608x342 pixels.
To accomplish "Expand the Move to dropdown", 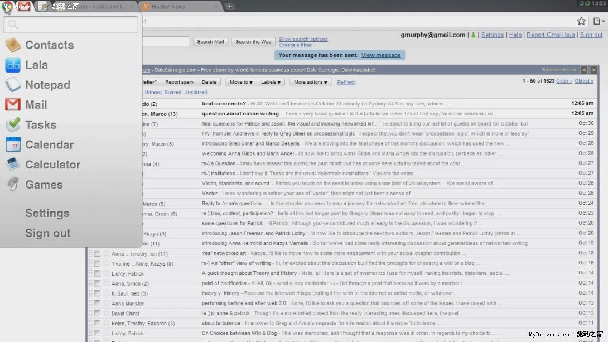I will click(241, 82).
